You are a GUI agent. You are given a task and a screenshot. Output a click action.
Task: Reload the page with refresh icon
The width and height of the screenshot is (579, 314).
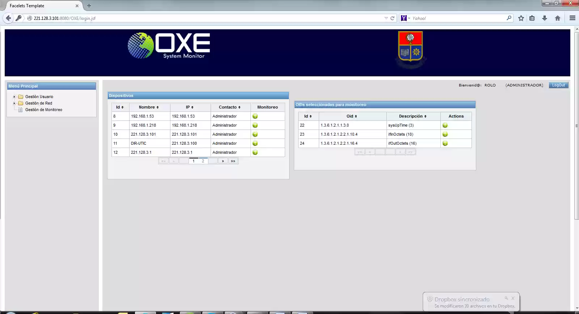[392, 18]
